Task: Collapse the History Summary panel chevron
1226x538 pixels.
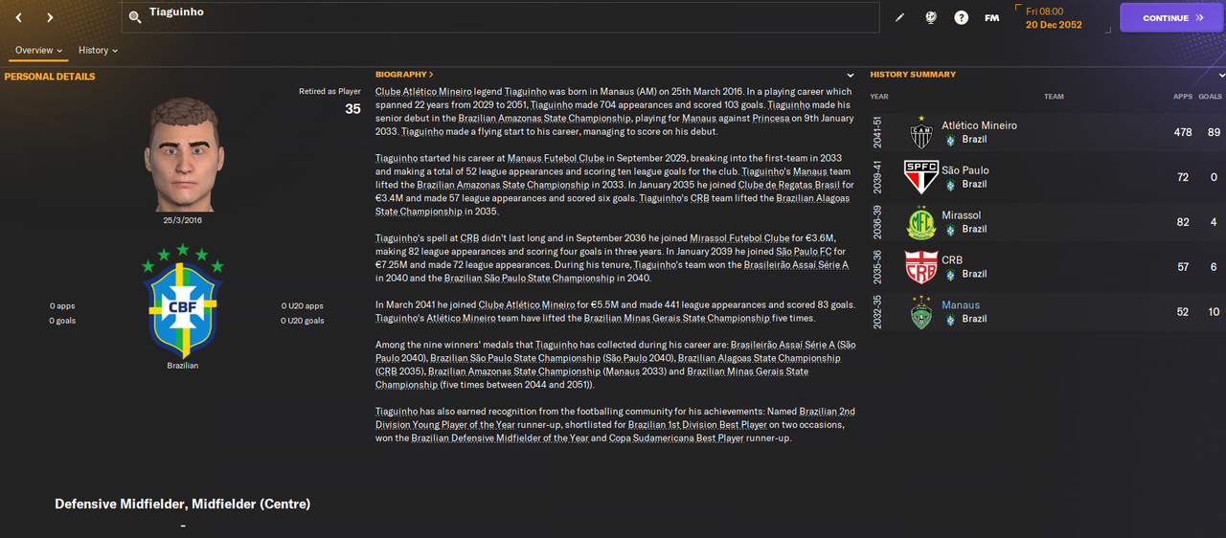Action: click(x=1221, y=75)
